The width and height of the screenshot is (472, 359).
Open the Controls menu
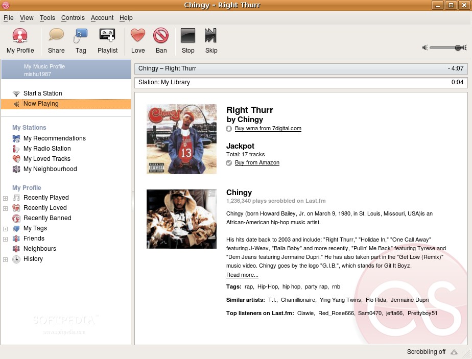tap(73, 18)
